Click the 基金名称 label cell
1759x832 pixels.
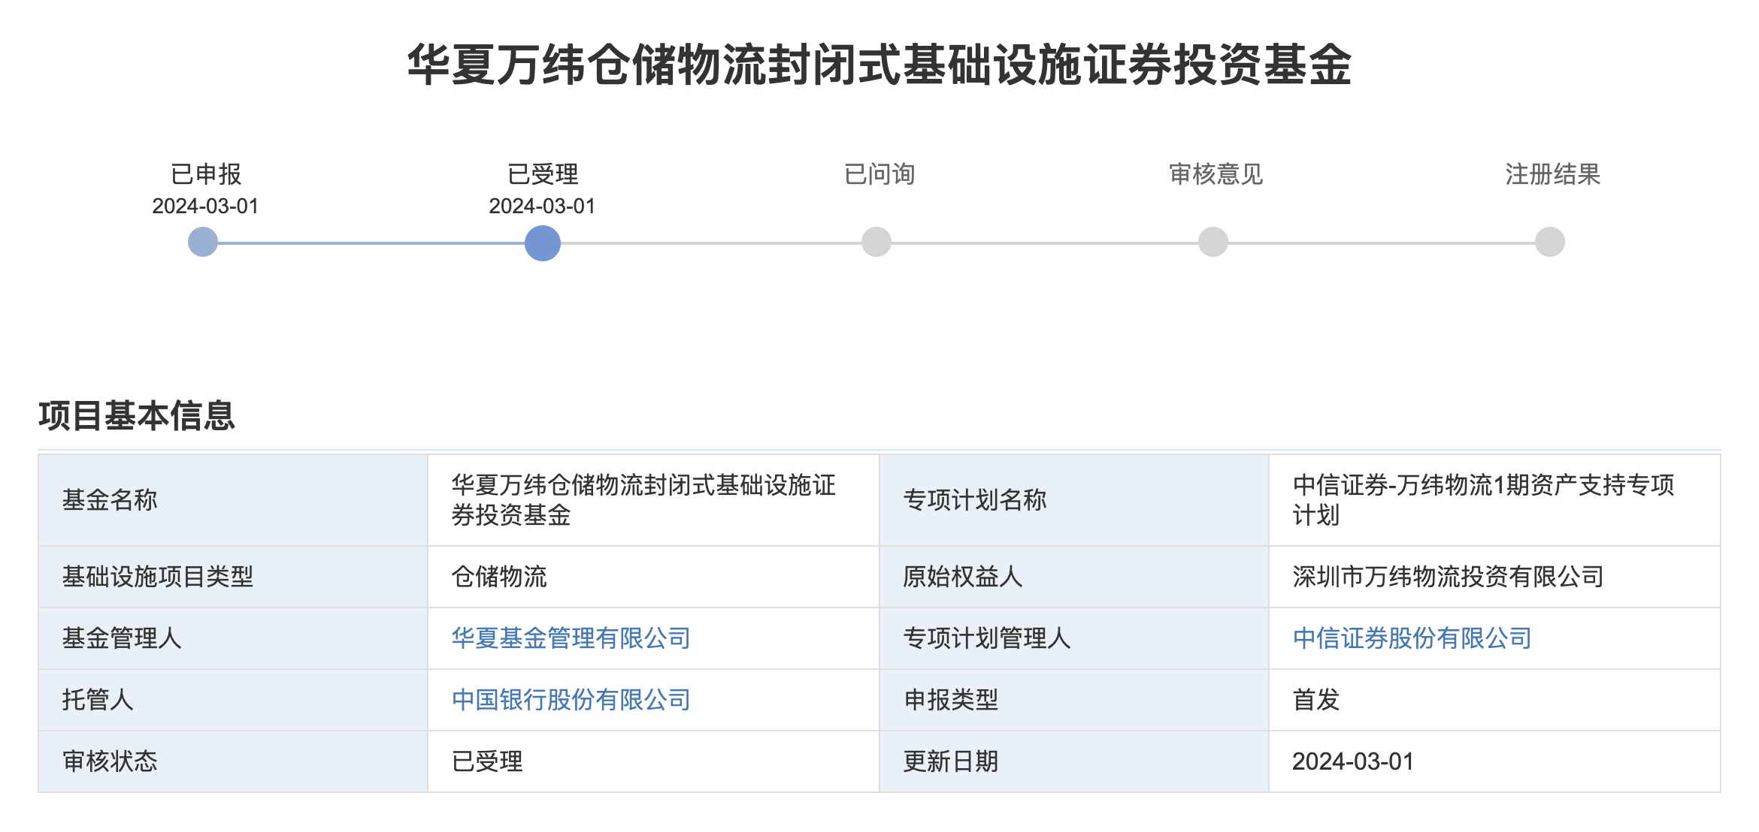(x=233, y=500)
